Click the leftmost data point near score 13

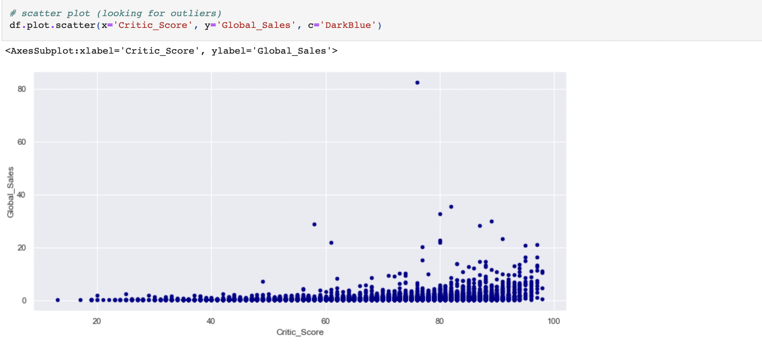tap(57, 300)
